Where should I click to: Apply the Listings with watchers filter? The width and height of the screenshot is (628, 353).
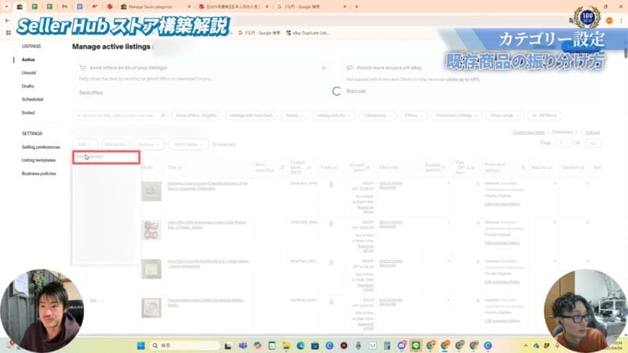pos(251,116)
